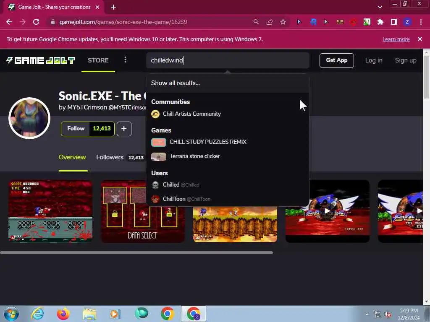Open a new browser tab

pos(113,7)
